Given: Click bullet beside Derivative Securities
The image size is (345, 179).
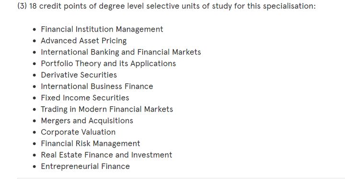Looking at the screenshot, I should point(34,75).
